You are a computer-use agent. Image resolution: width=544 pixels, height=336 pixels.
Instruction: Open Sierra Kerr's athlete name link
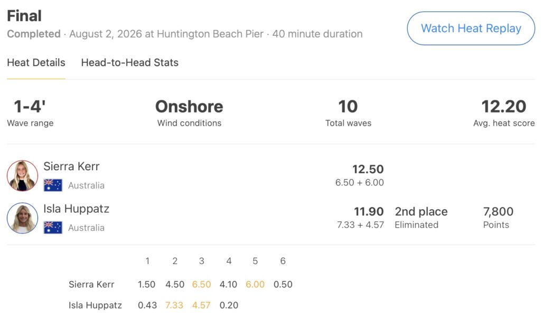[x=71, y=166]
